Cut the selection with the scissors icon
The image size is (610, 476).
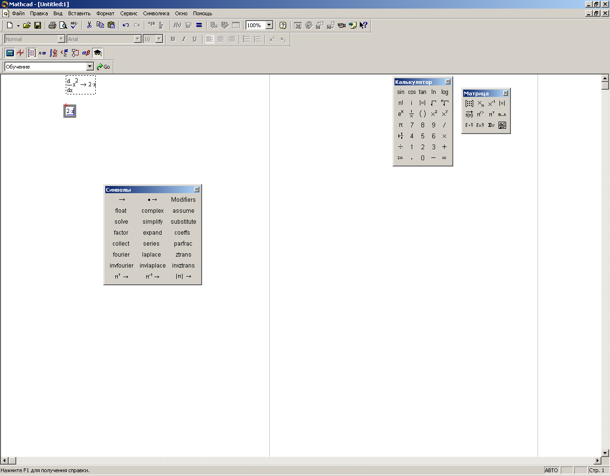coord(89,25)
